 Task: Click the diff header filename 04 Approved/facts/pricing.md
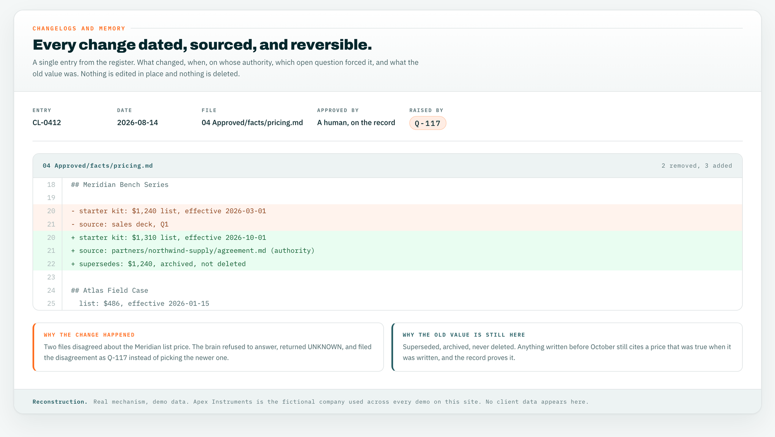click(x=98, y=166)
